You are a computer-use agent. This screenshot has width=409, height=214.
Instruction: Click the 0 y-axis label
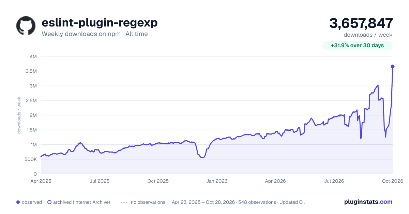(x=35, y=174)
